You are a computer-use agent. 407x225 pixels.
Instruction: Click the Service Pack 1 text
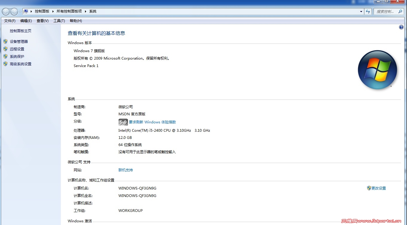(x=86, y=66)
